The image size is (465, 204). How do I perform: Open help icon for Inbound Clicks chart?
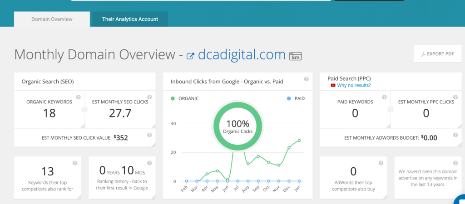(307, 79)
